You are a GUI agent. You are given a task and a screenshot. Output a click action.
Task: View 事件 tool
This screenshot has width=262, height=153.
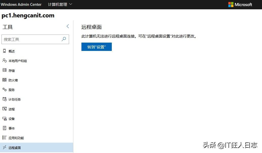pyautogui.click(x=37, y=128)
